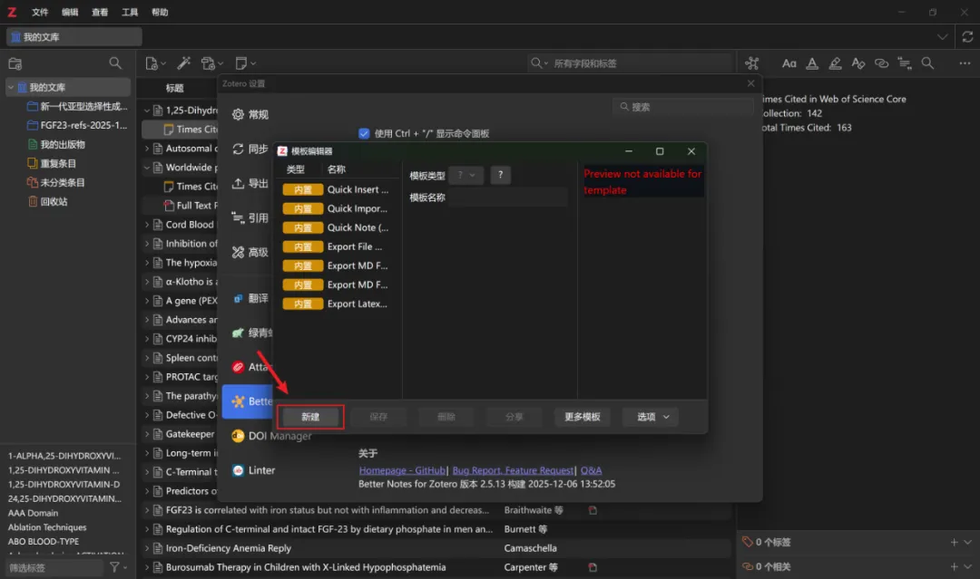Viewport: 980px width, 579px height.
Task: Click the 更多模板 more templates button
Action: pos(583,417)
